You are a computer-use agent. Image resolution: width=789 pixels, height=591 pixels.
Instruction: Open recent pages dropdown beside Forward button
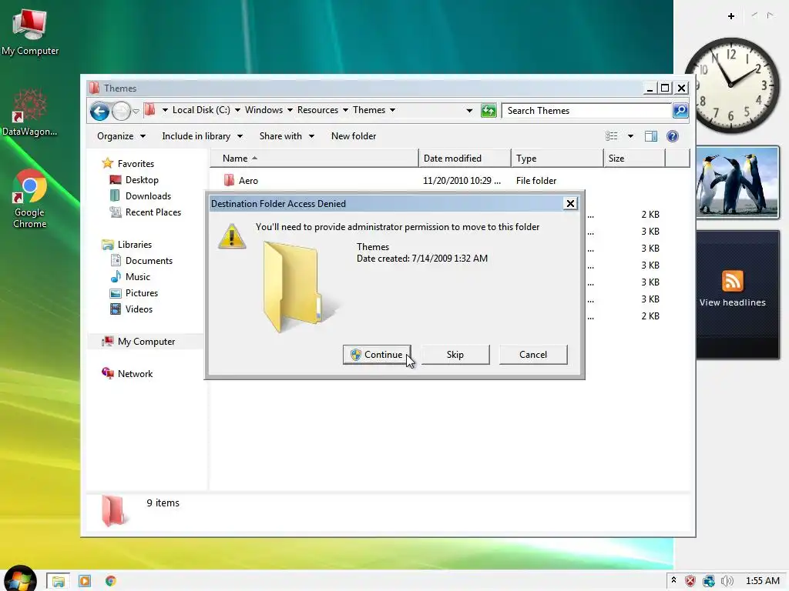click(136, 111)
